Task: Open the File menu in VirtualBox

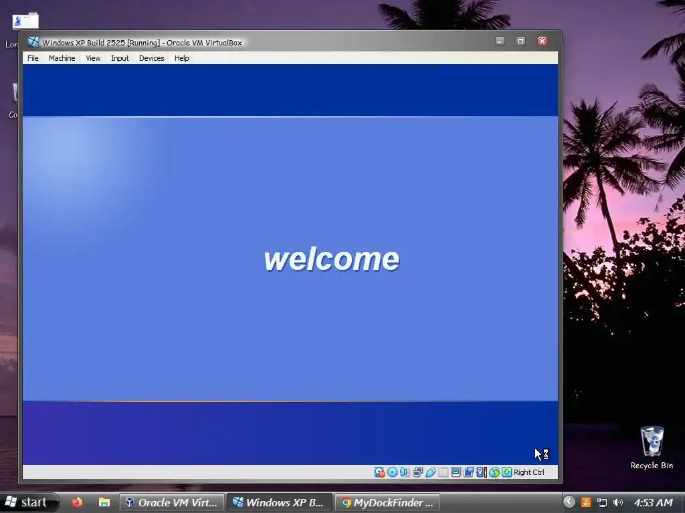Action: (33, 58)
